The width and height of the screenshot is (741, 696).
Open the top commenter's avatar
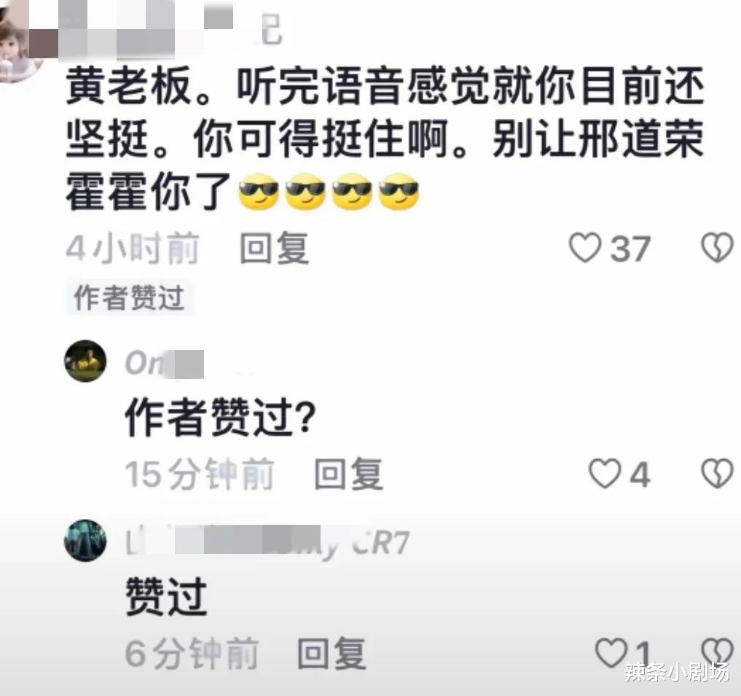click(19, 42)
